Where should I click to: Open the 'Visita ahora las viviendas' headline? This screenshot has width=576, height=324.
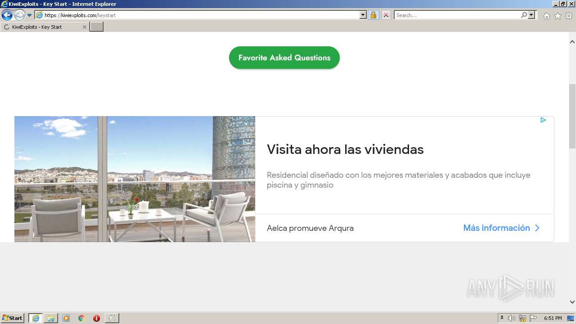tap(345, 149)
